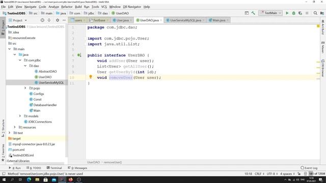Close the UserDAO.java tab
Screen dimensions: 326x183
pos(161,20)
